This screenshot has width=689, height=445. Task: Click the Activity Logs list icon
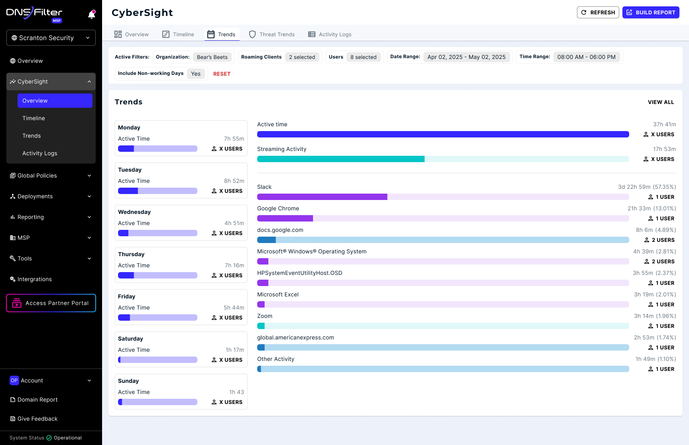click(312, 34)
